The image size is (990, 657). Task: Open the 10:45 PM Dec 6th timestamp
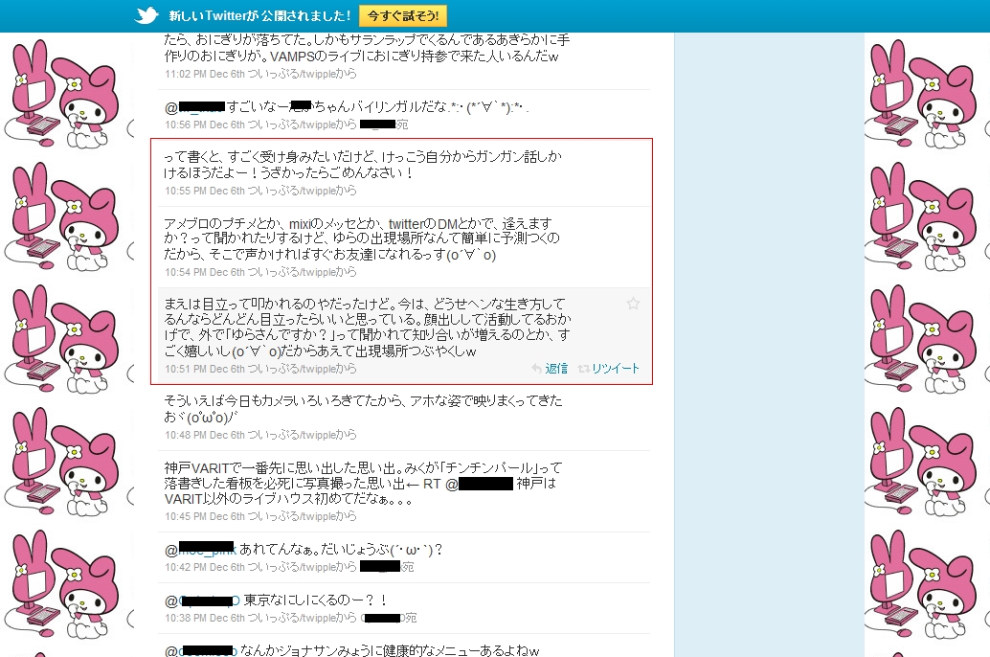(205, 517)
